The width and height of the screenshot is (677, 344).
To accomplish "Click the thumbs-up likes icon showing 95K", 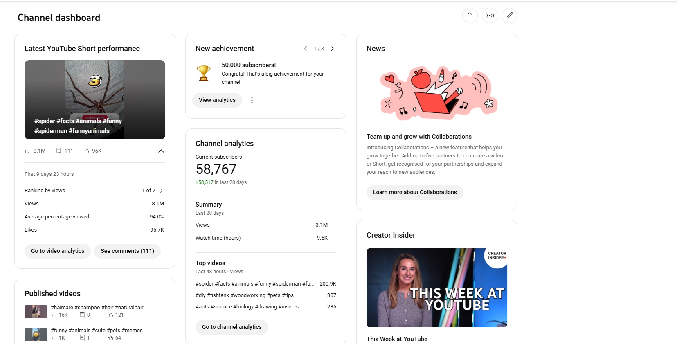I will click(x=86, y=151).
